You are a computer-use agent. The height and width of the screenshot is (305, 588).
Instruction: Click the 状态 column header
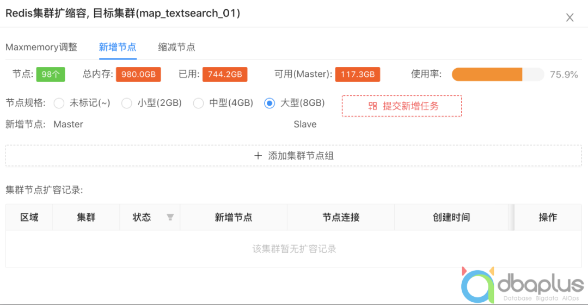[x=142, y=217]
